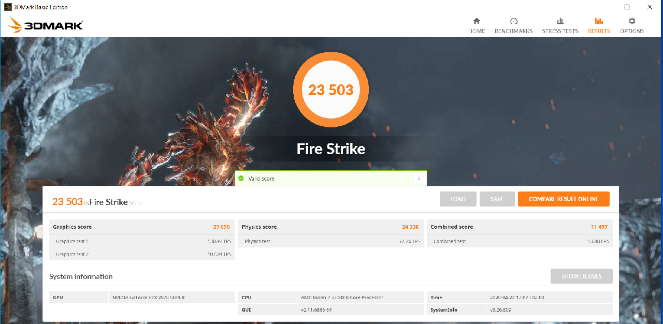Maximize the 3DMark window
Screen dimensions: 663x324
[627, 7]
